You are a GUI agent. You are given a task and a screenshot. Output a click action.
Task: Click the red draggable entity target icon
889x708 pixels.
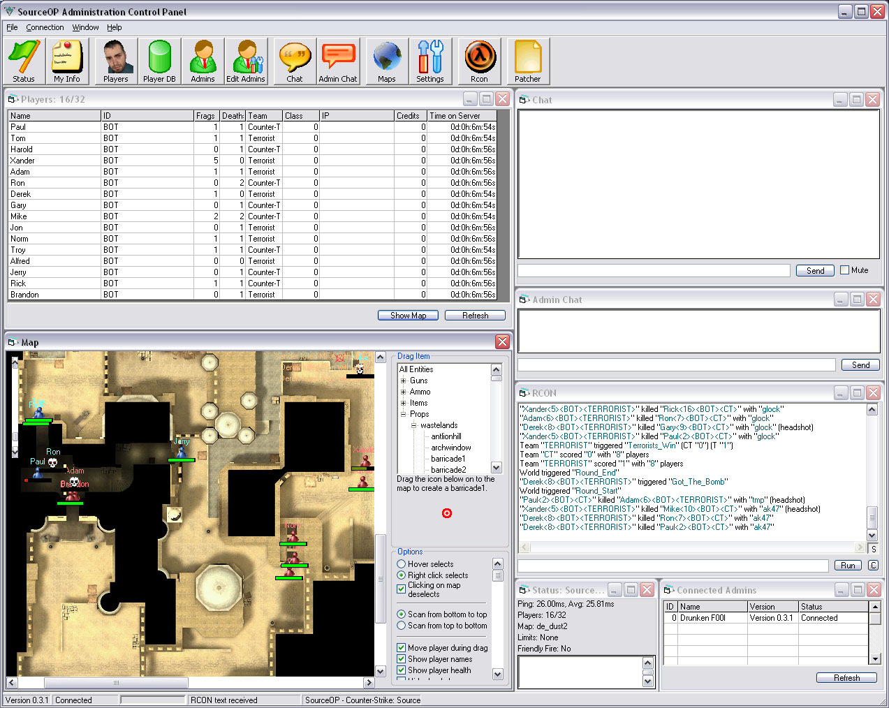(x=447, y=513)
